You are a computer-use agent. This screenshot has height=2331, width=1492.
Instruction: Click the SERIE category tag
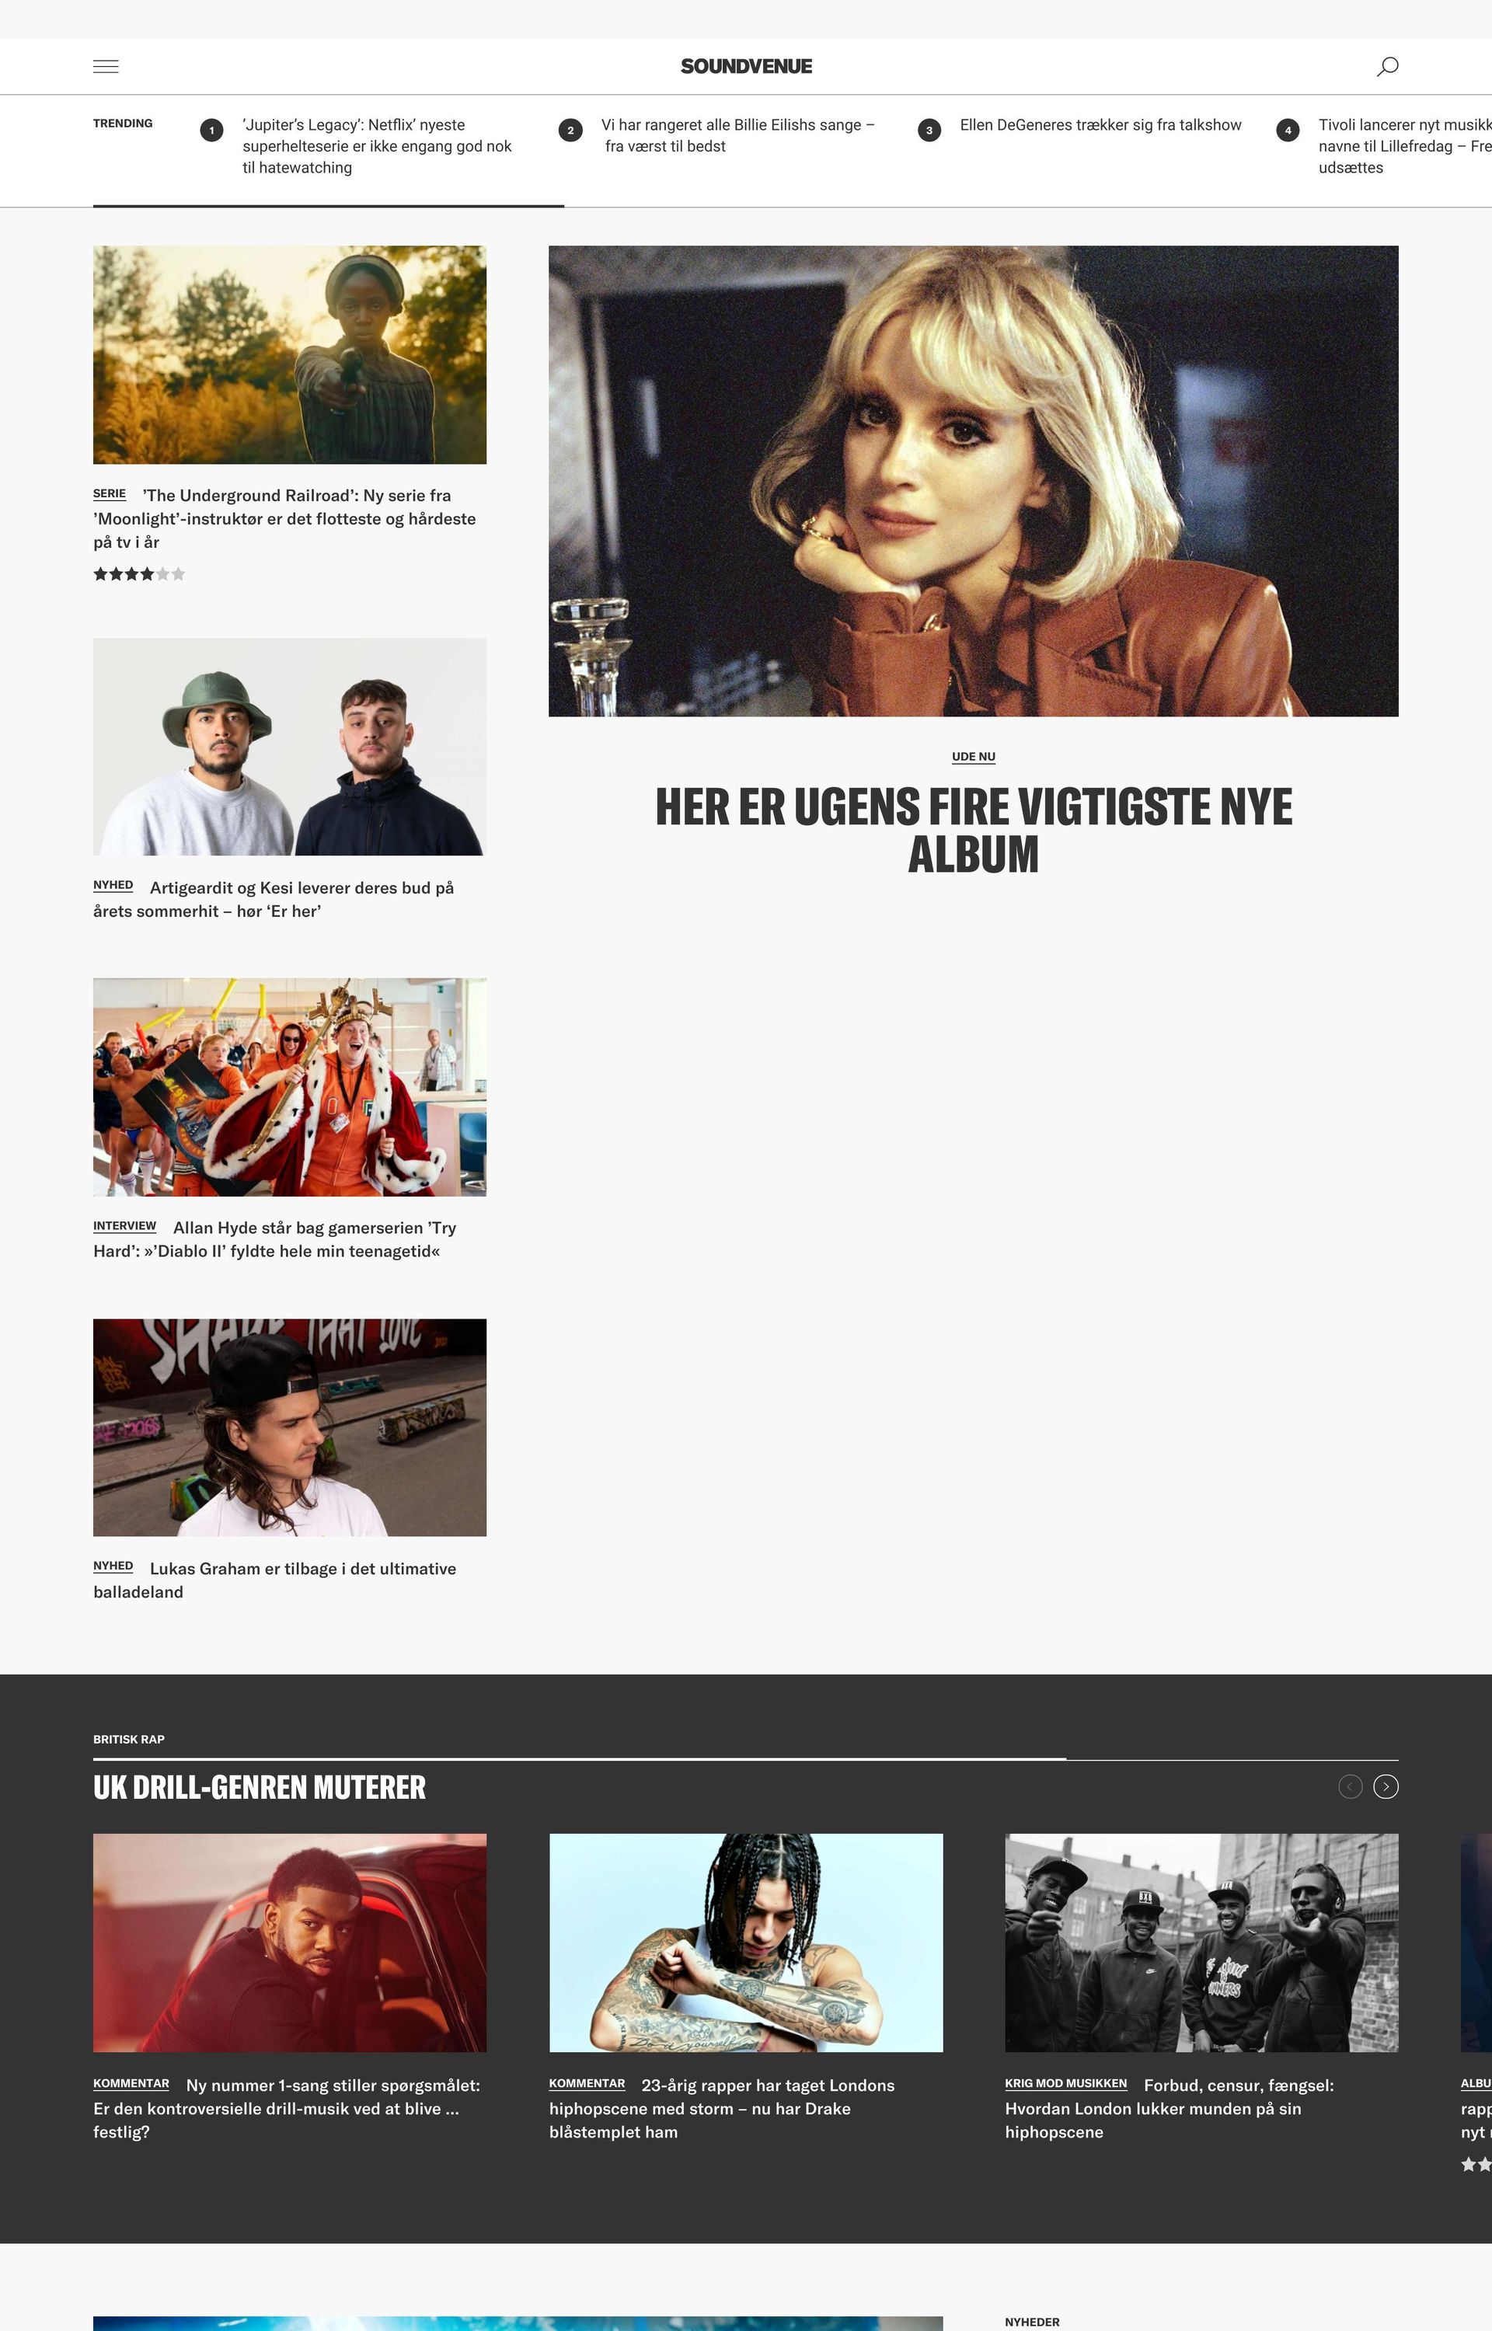tap(110, 494)
